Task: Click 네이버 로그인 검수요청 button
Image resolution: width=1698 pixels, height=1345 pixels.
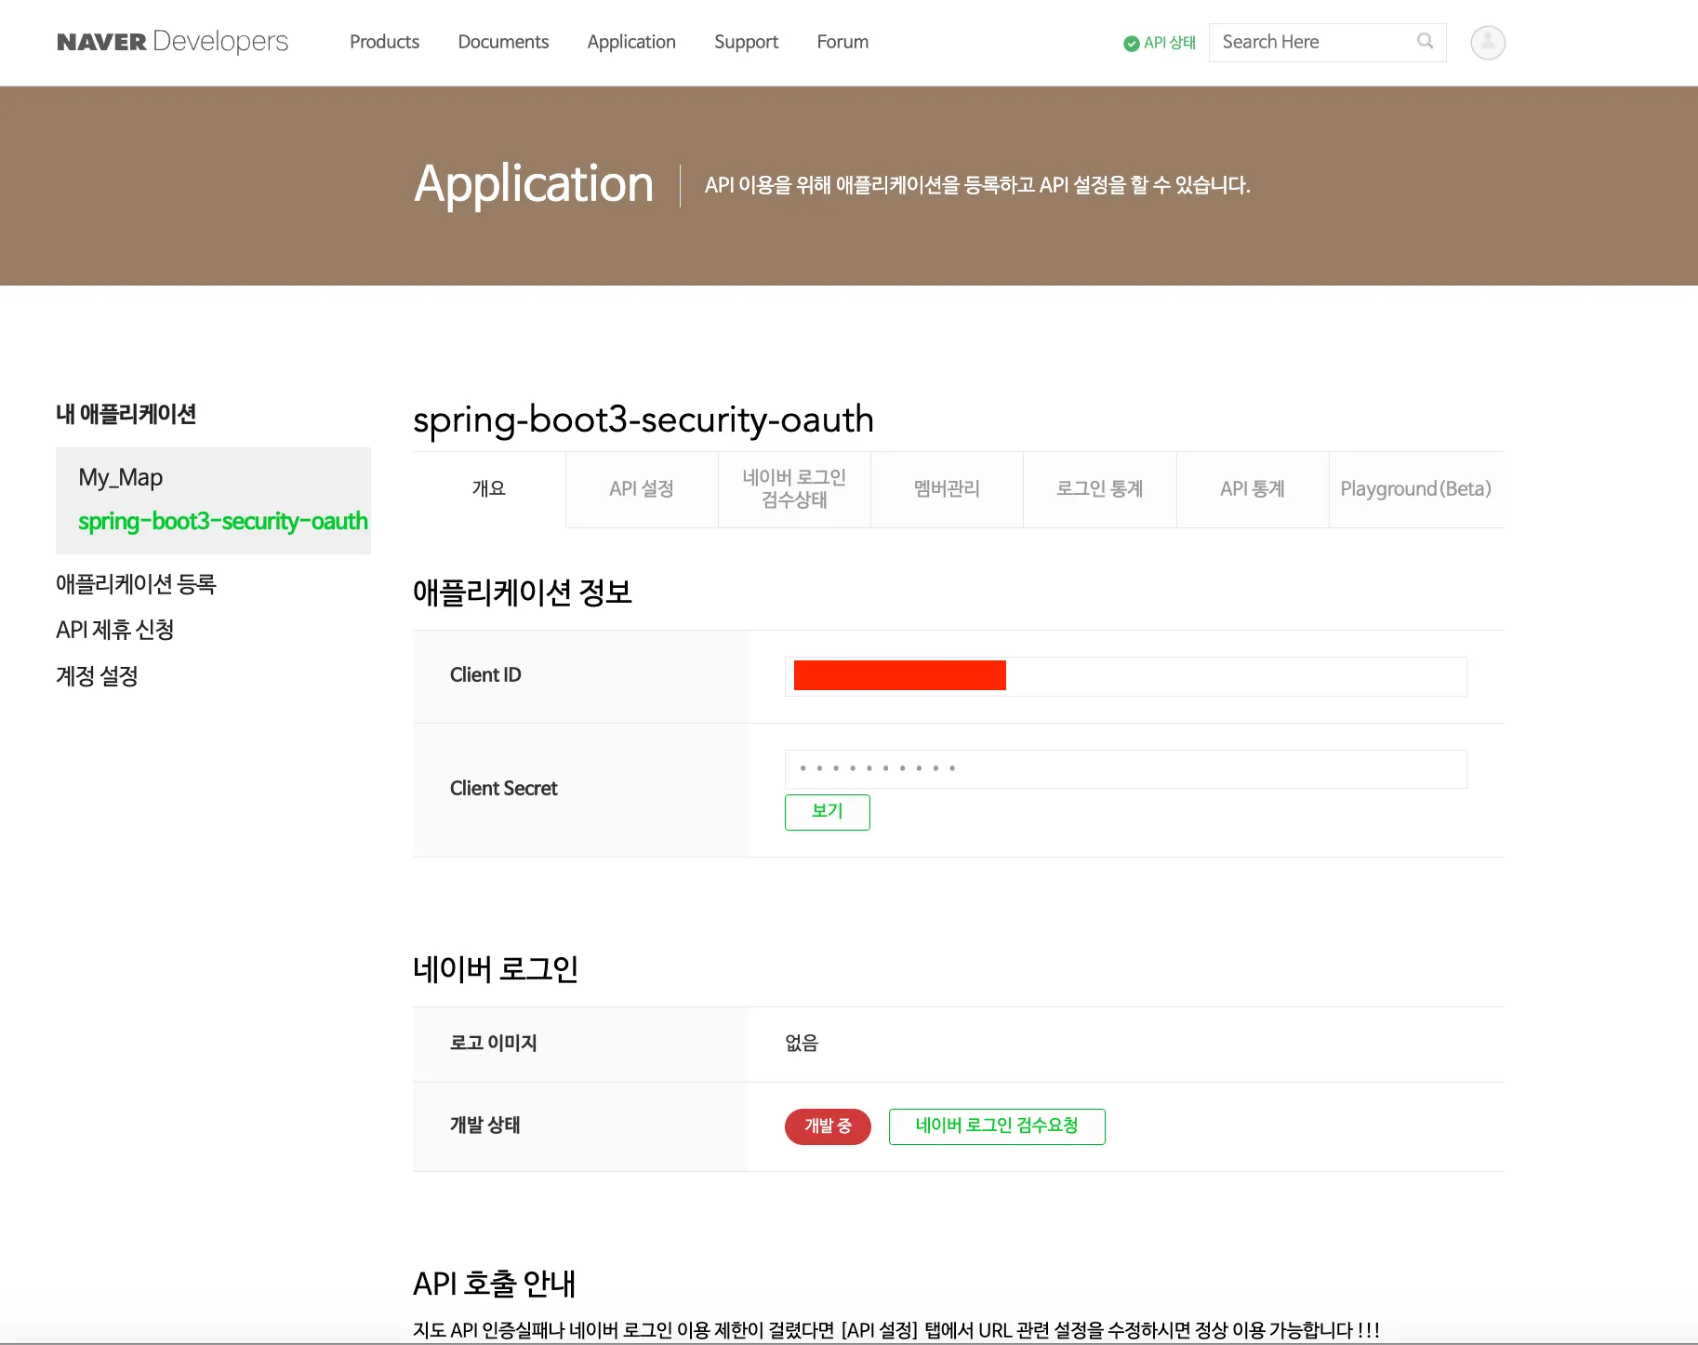Action: [997, 1126]
